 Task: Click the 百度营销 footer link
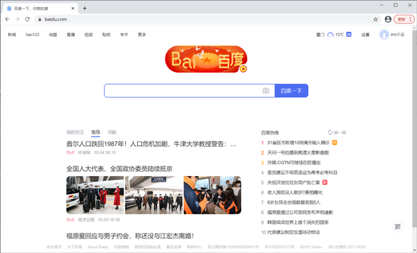click(121, 247)
